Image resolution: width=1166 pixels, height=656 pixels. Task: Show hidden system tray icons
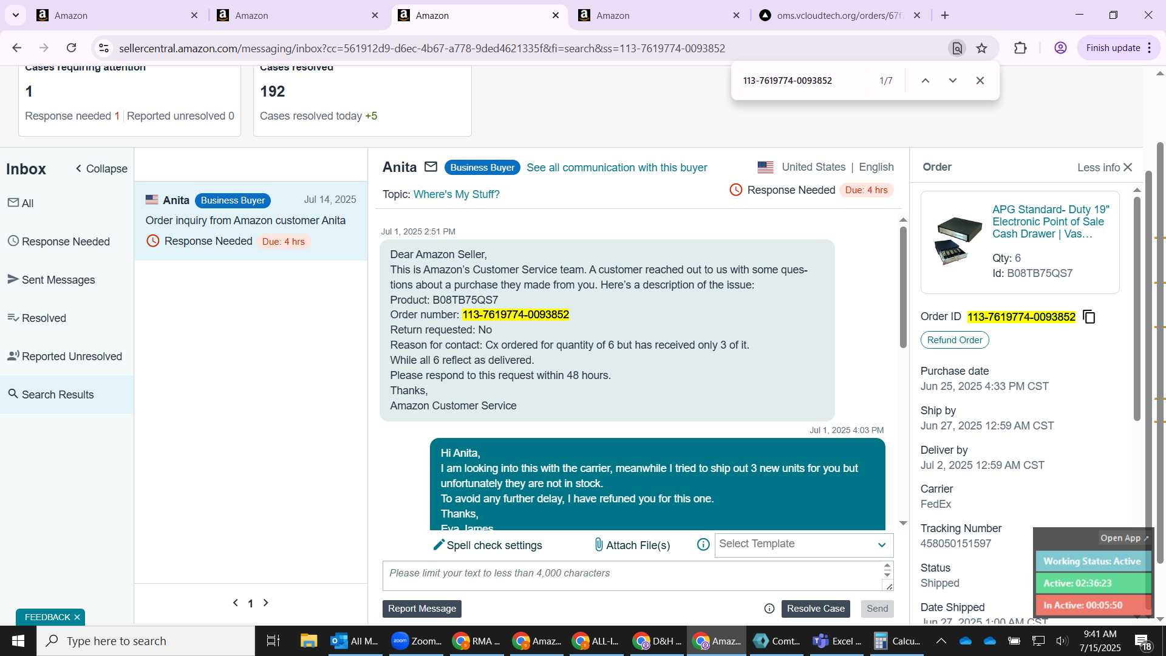pyautogui.click(x=941, y=641)
